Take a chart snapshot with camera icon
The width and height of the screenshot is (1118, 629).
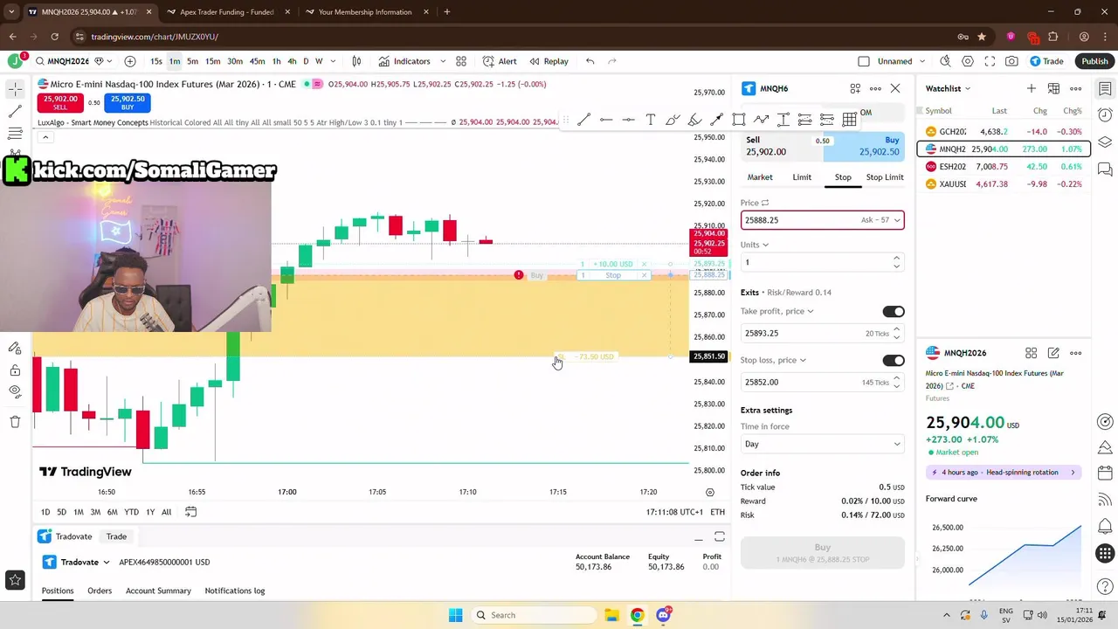pyautogui.click(x=1011, y=61)
